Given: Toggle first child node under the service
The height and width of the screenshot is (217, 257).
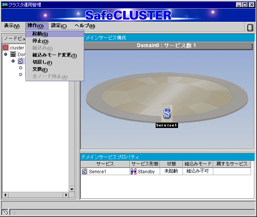Looking at the screenshot, I should point(21,68).
